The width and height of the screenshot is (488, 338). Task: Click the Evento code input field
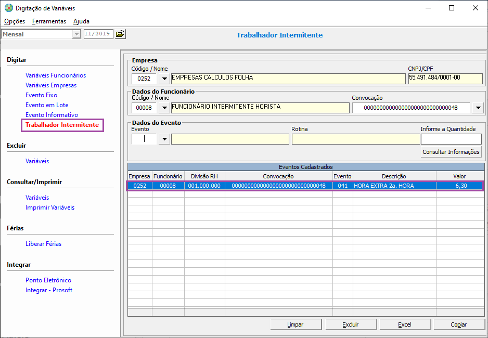(x=144, y=139)
